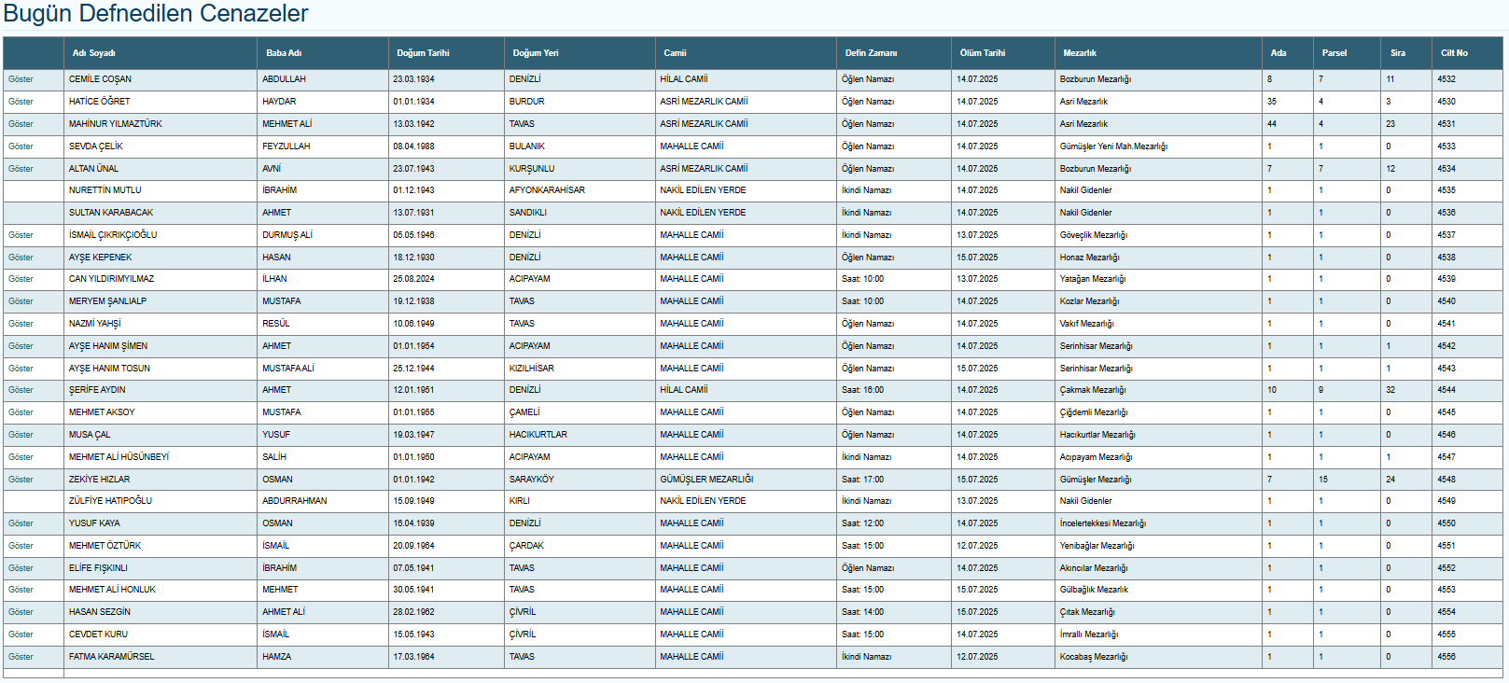
Task: Open Göster link for MEHMET ÖZTÜRK
Action: 21,546
